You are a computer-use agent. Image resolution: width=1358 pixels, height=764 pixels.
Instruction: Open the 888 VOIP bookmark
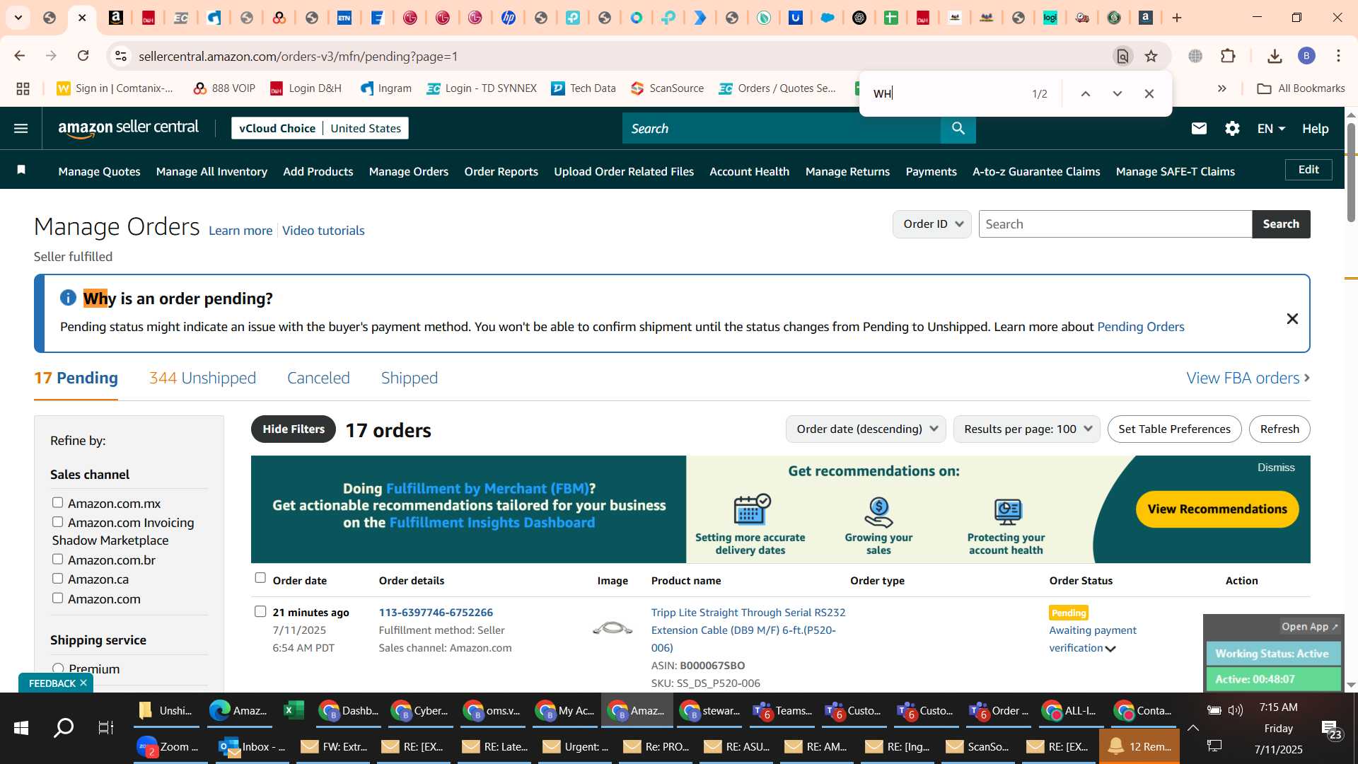[224, 88]
